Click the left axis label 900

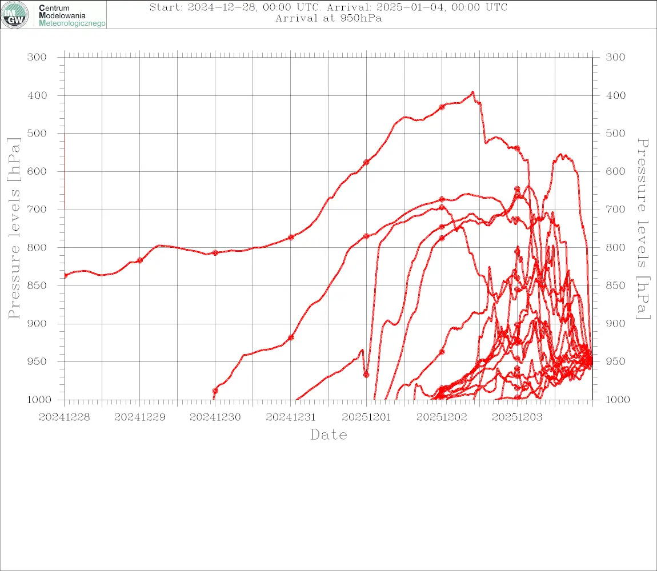37,323
